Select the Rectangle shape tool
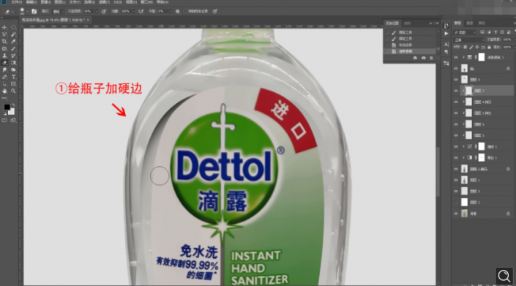This screenshot has height=286, width=516. (x=13, y=84)
